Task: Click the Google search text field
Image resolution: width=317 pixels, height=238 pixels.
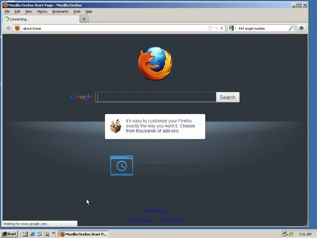Action: (156, 97)
